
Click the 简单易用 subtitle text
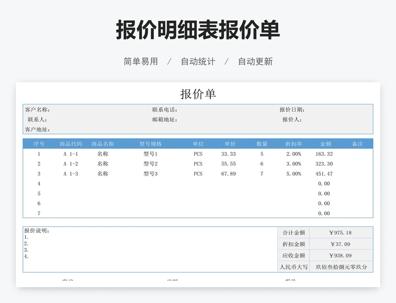coord(141,62)
